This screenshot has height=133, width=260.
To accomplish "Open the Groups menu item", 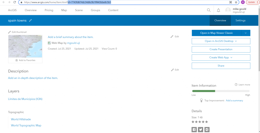I will pyautogui.click(x=95, y=10).
